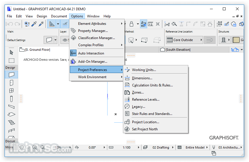
Task: Select the Wall tool in toolbox
Action: [x=11, y=74]
